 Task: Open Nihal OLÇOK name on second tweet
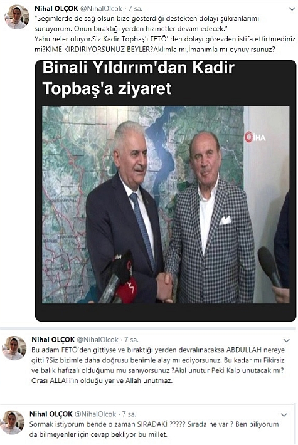click(x=53, y=340)
